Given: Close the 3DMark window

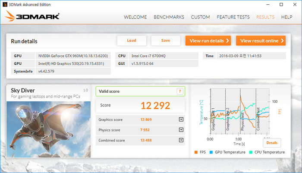Looking at the screenshot, I should point(295,4).
